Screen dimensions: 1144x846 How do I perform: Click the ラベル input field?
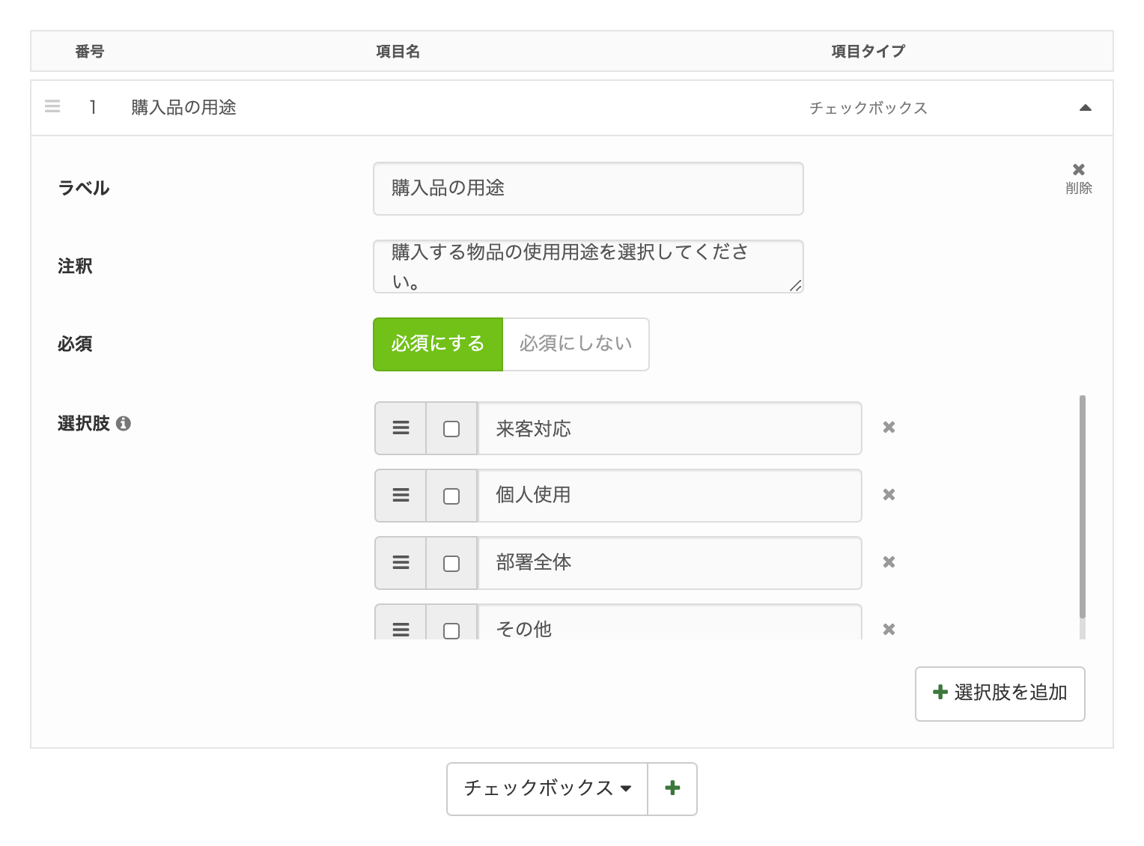(x=588, y=189)
